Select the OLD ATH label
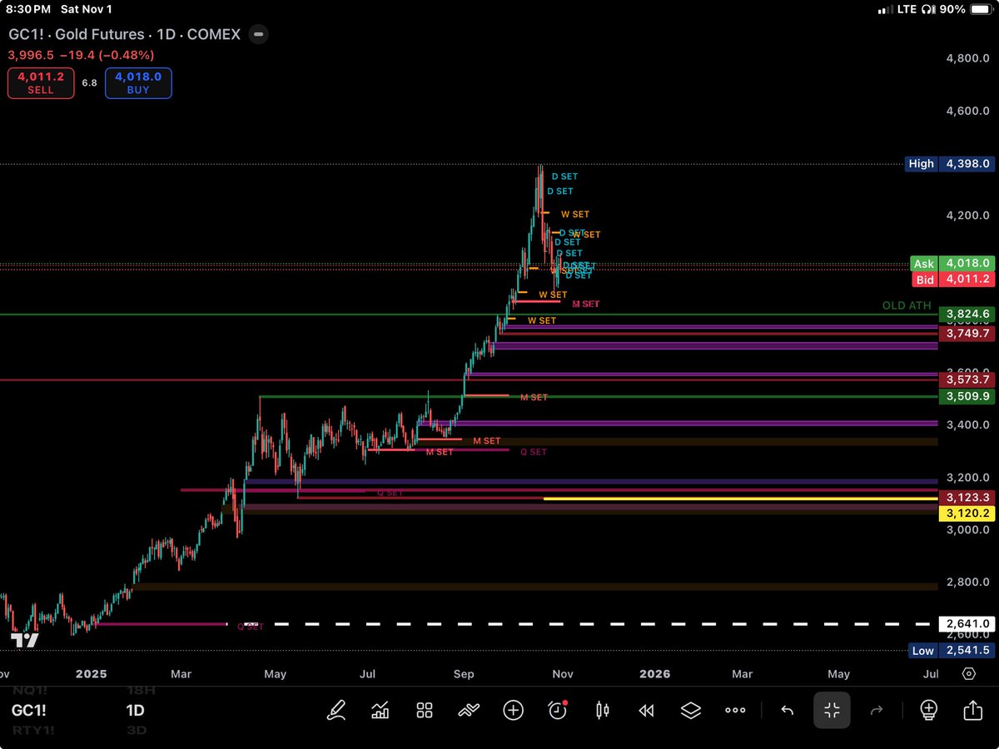The image size is (999, 749). coord(907,305)
